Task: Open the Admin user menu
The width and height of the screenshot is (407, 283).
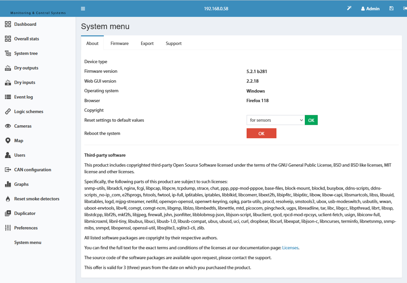Action: (x=370, y=9)
